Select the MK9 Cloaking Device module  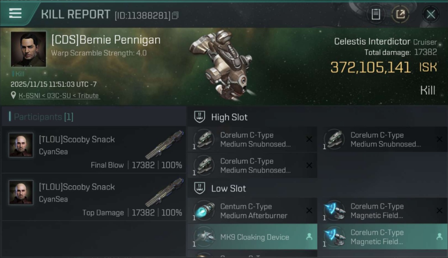pos(254,237)
